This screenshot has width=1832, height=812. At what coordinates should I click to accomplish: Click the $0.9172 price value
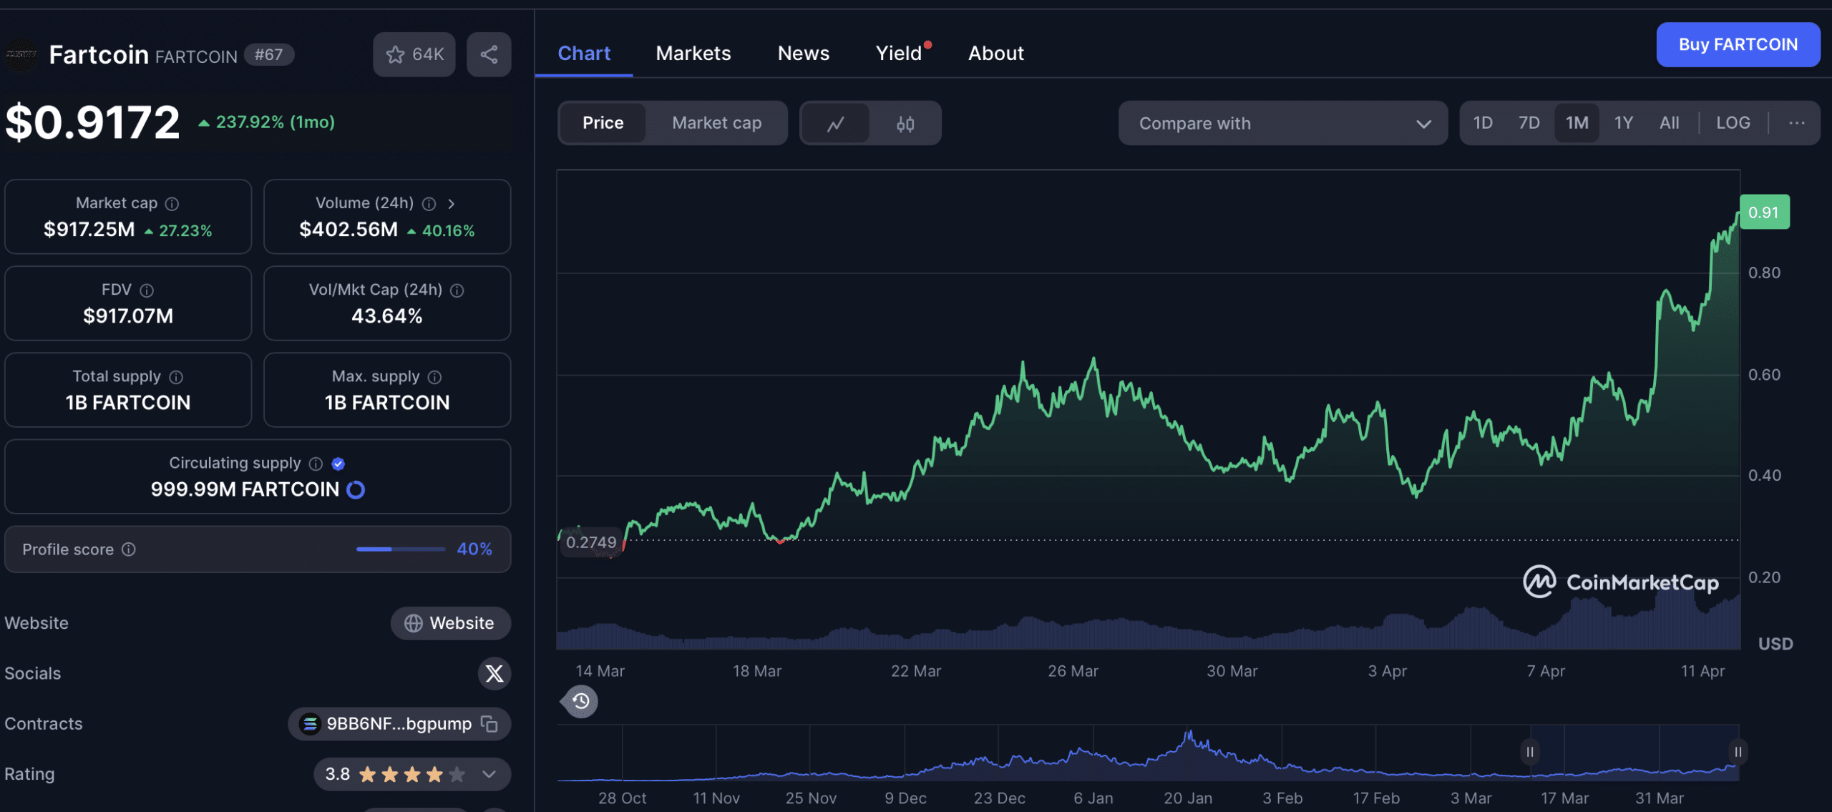[x=93, y=122]
